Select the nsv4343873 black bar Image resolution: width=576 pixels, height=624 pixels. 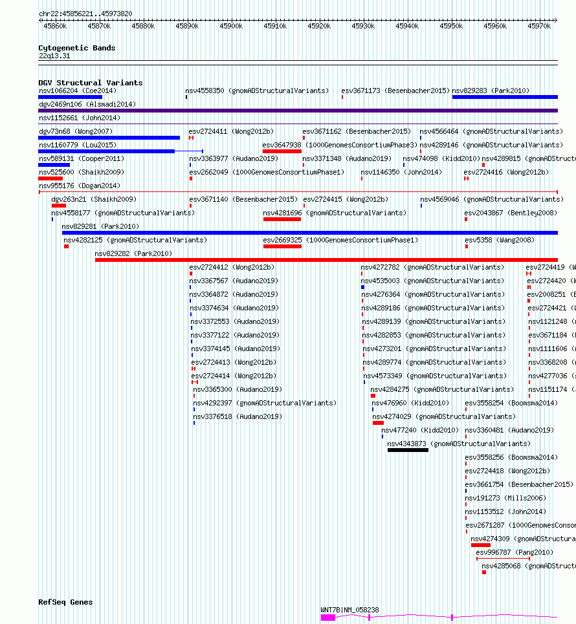tap(408, 450)
